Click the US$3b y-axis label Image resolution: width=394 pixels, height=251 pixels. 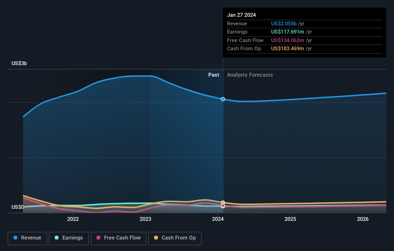(x=19, y=63)
